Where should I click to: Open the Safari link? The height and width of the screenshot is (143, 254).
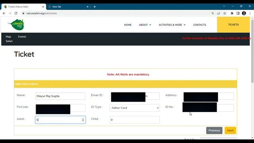point(9,41)
